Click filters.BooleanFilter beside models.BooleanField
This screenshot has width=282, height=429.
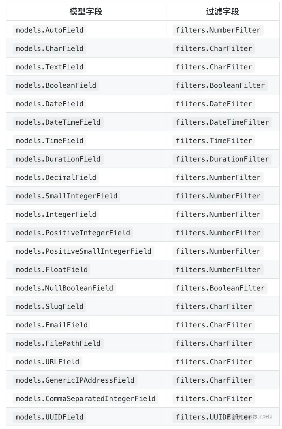(x=220, y=85)
